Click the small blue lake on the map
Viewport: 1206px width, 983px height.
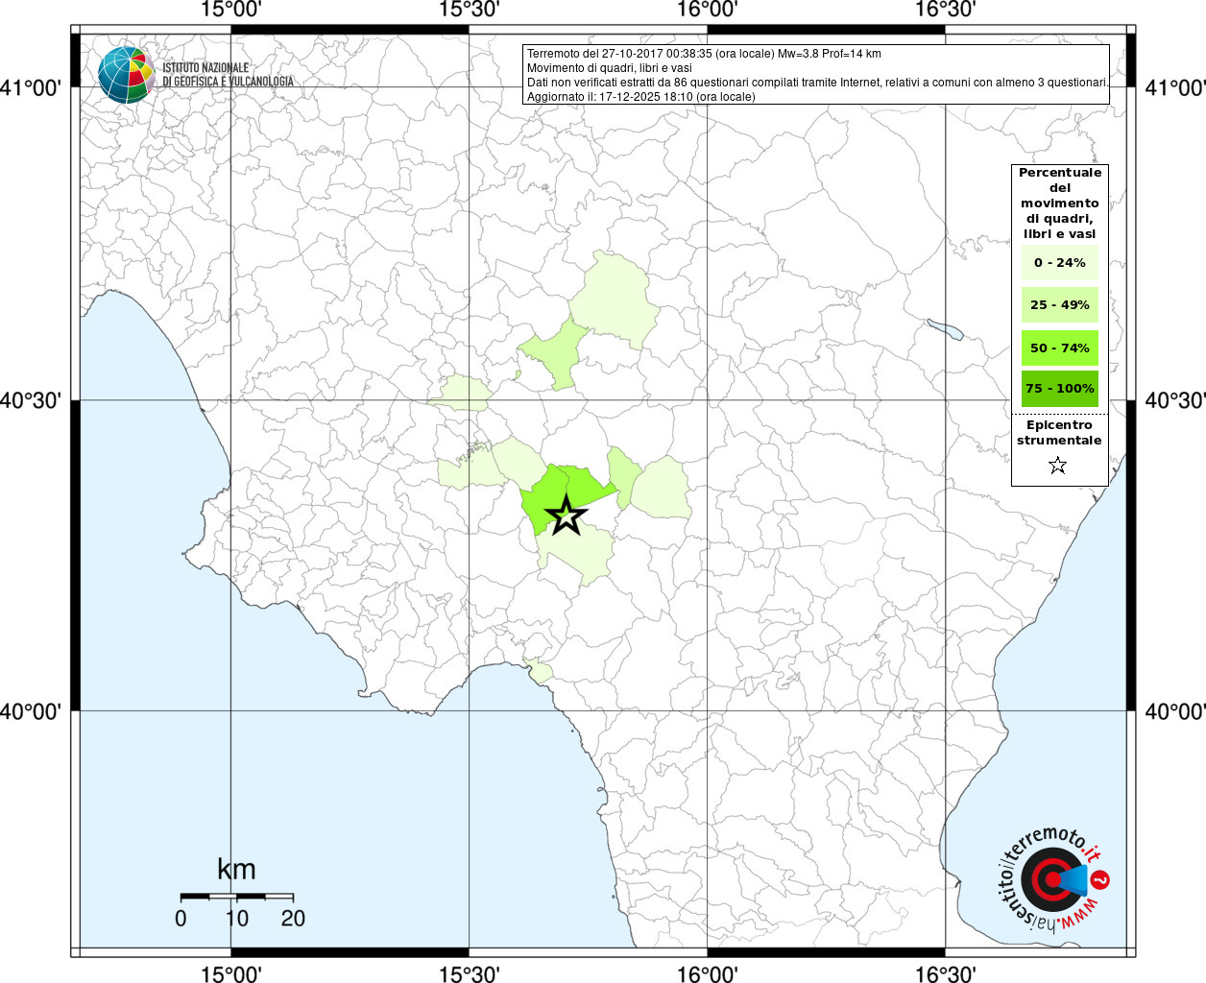pyautogui.click(x=945, y=329)
